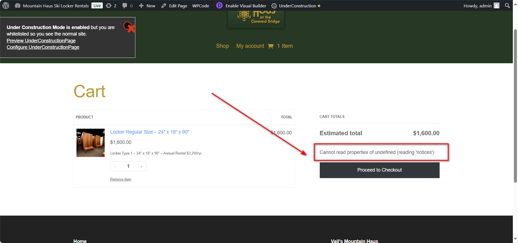Viewport: 518px width, 243px height.
Task: Increase locker quantity with plus button
Action: point(141,166)
